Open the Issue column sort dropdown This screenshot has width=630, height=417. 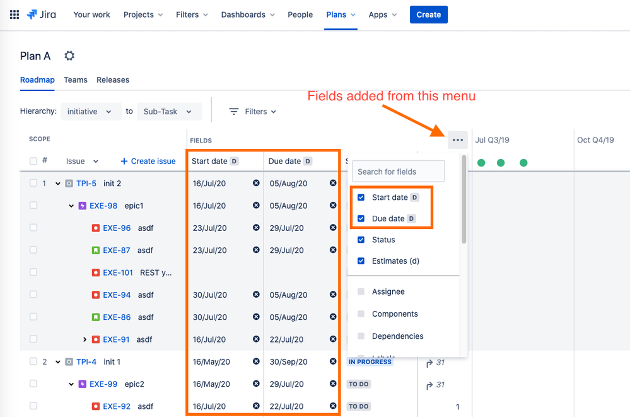coord(96,162)
